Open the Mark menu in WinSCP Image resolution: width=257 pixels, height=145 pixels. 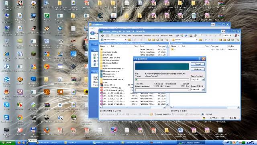click(124, 36)
